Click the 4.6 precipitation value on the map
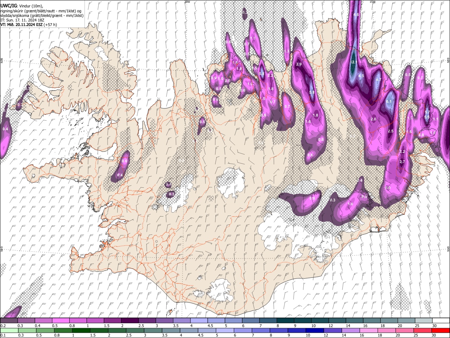The image size is (450, 338). pyautogui.click(x=356, y=14)
